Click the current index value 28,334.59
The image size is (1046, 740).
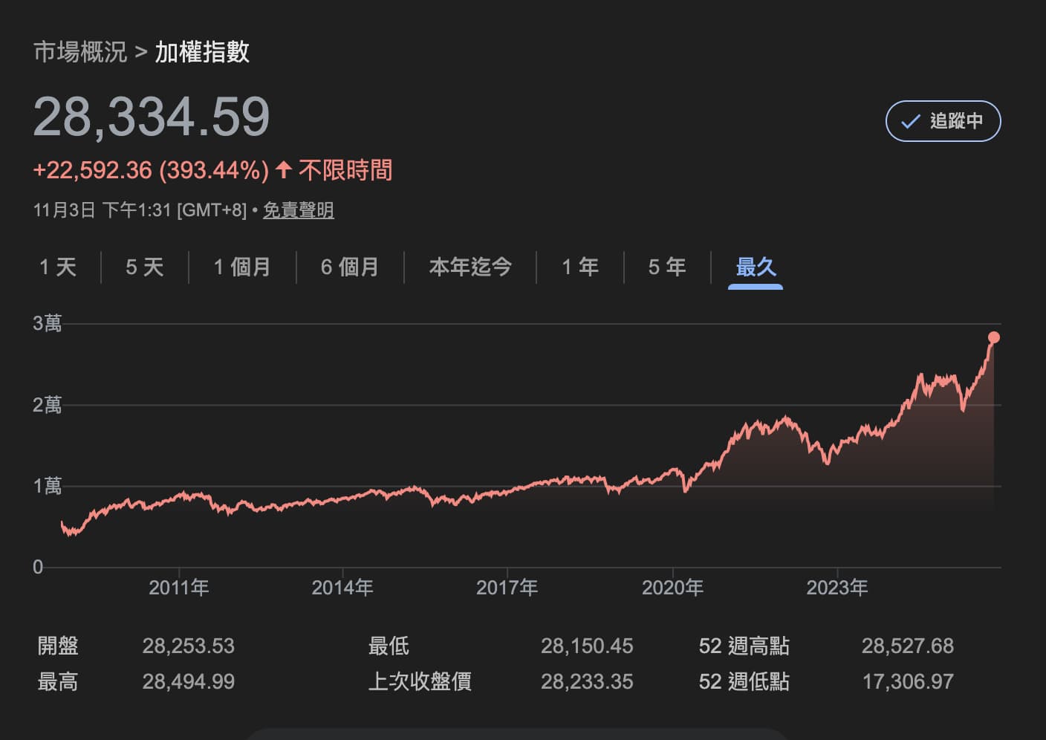[152, 117]
